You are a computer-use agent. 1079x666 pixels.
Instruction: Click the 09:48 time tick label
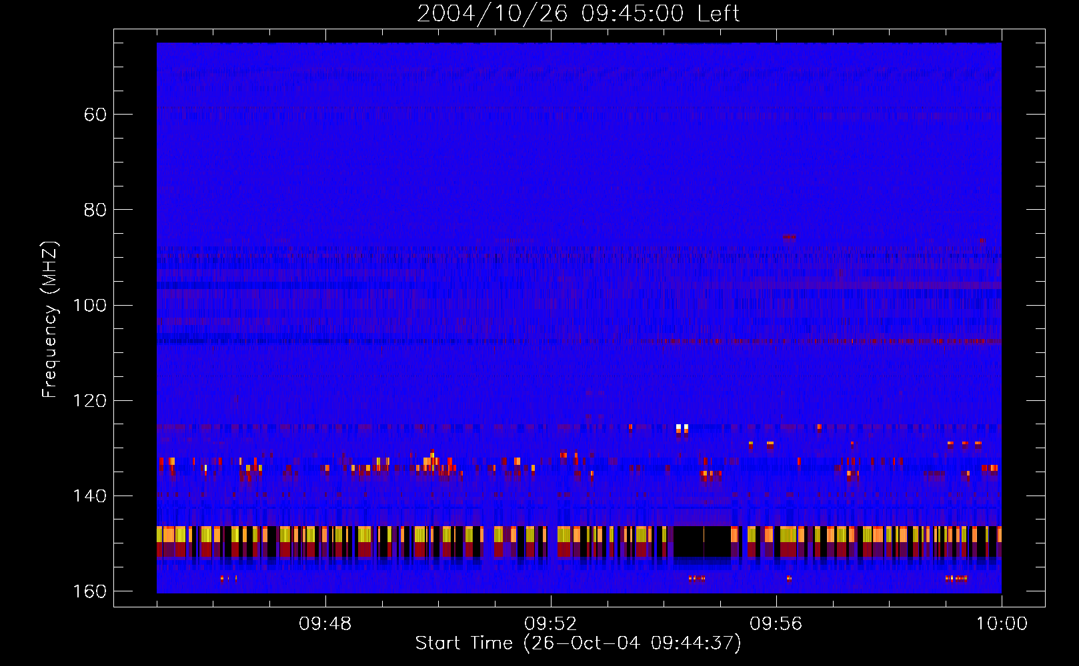[325, 624]
